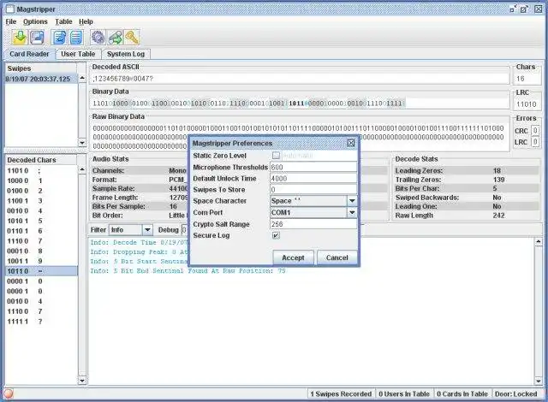Click the Crypto Salt Range field
Viewport: 548px width, 402px height.
(x=313, y=224)
